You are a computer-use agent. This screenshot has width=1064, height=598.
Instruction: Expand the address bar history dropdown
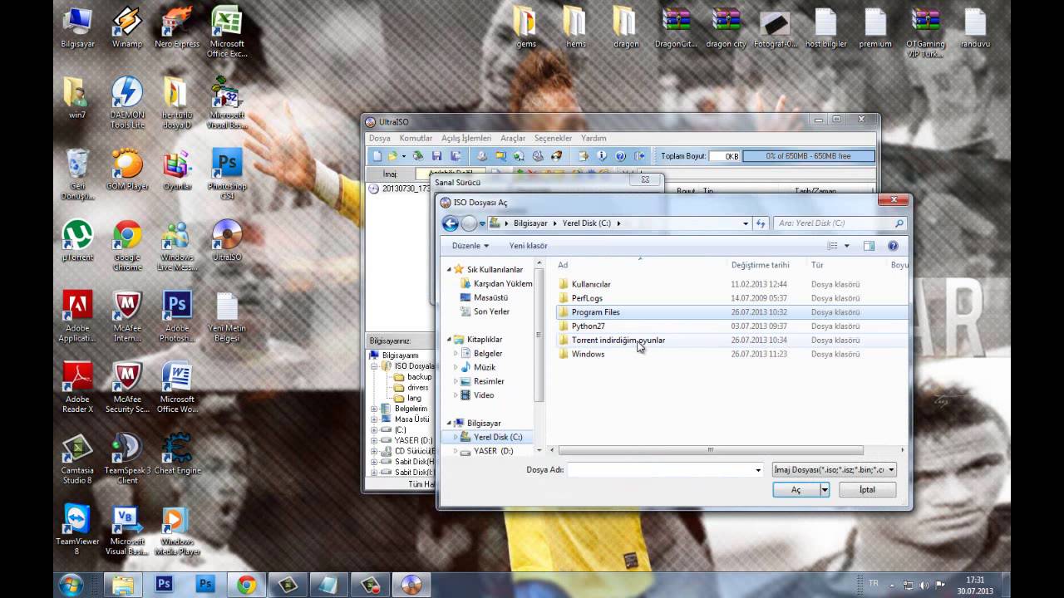(x=745, y=223)
